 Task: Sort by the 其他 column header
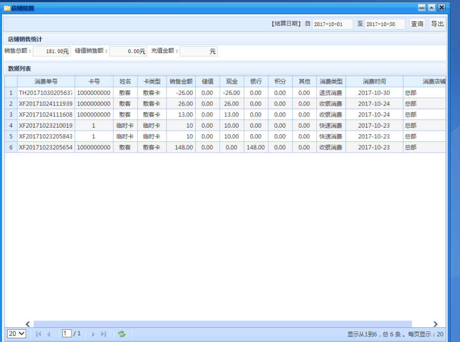coord(305,82)
